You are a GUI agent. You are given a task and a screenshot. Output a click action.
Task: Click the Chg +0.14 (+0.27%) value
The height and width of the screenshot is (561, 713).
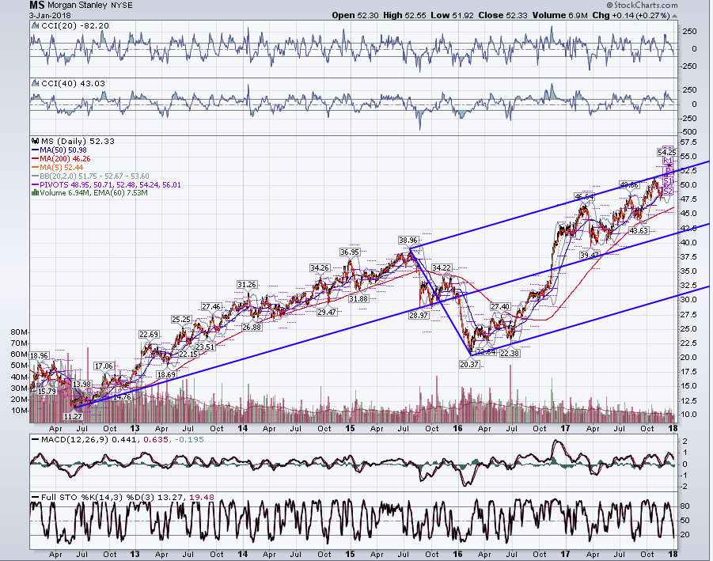click(x=631, y=16)
